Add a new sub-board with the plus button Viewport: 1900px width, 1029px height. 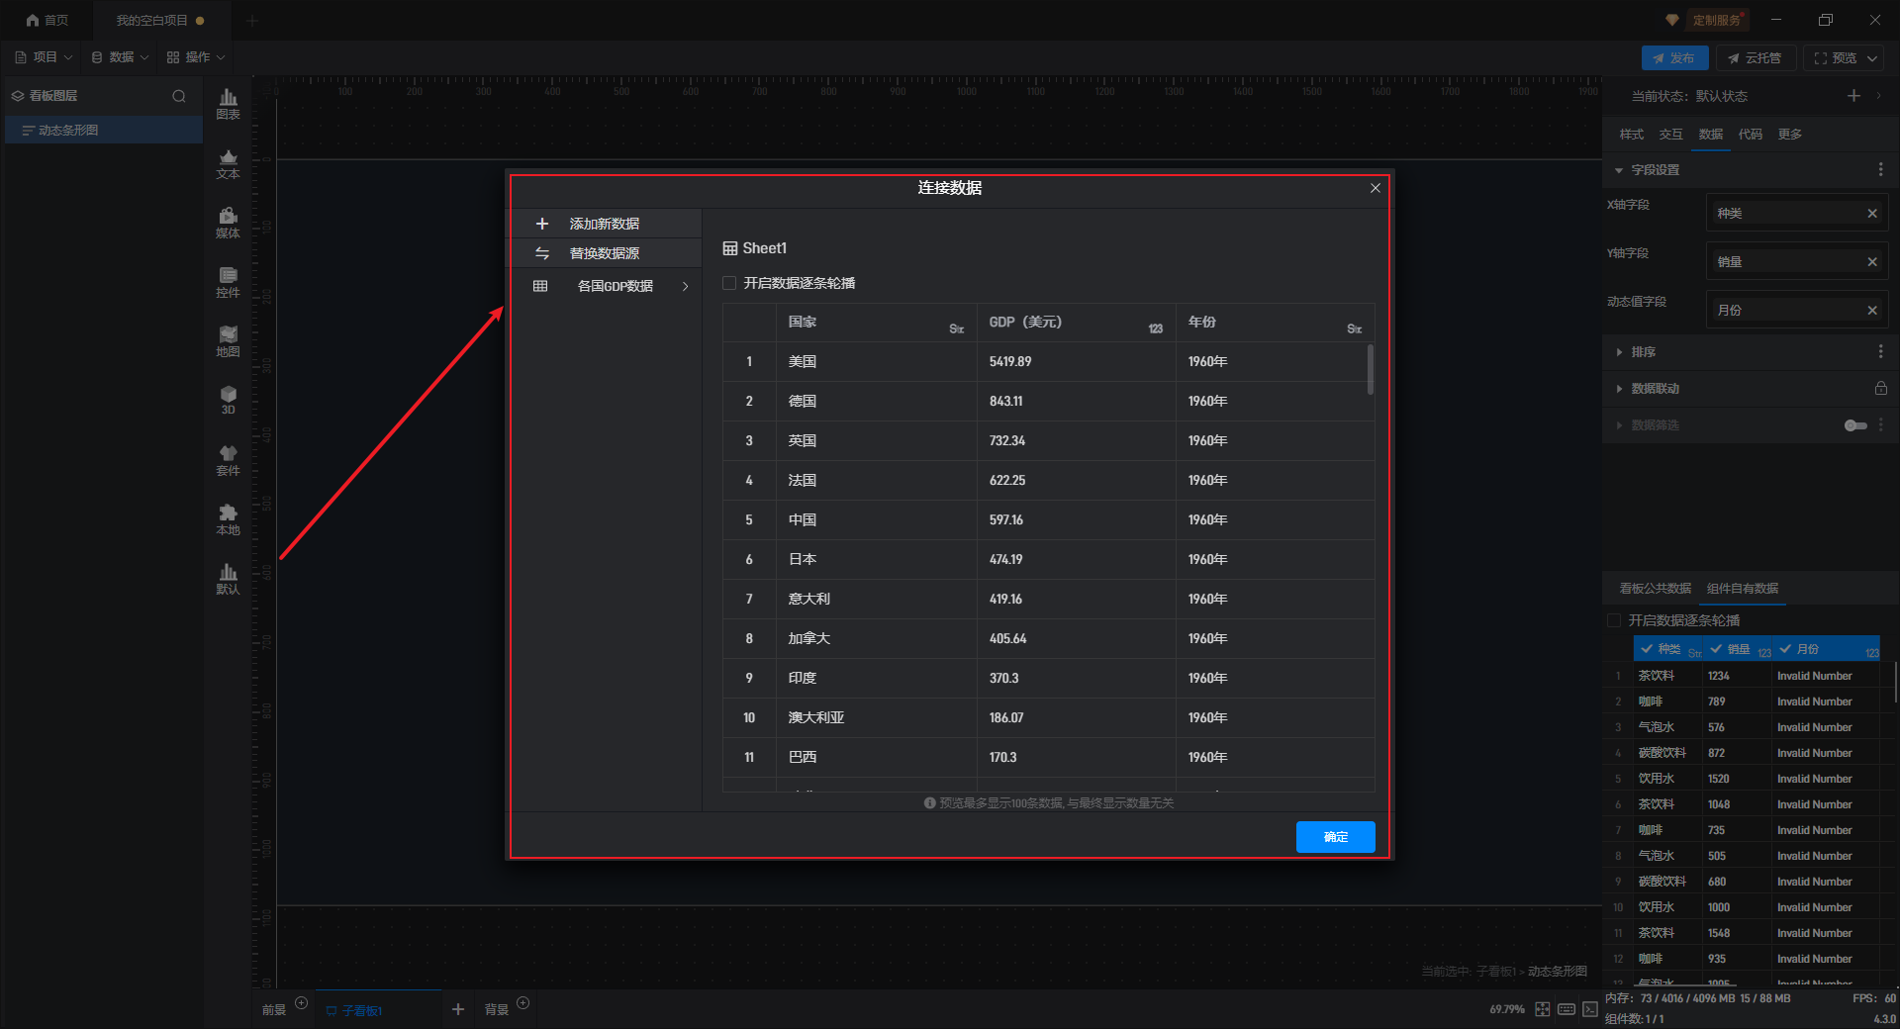tap(458, 1009)
